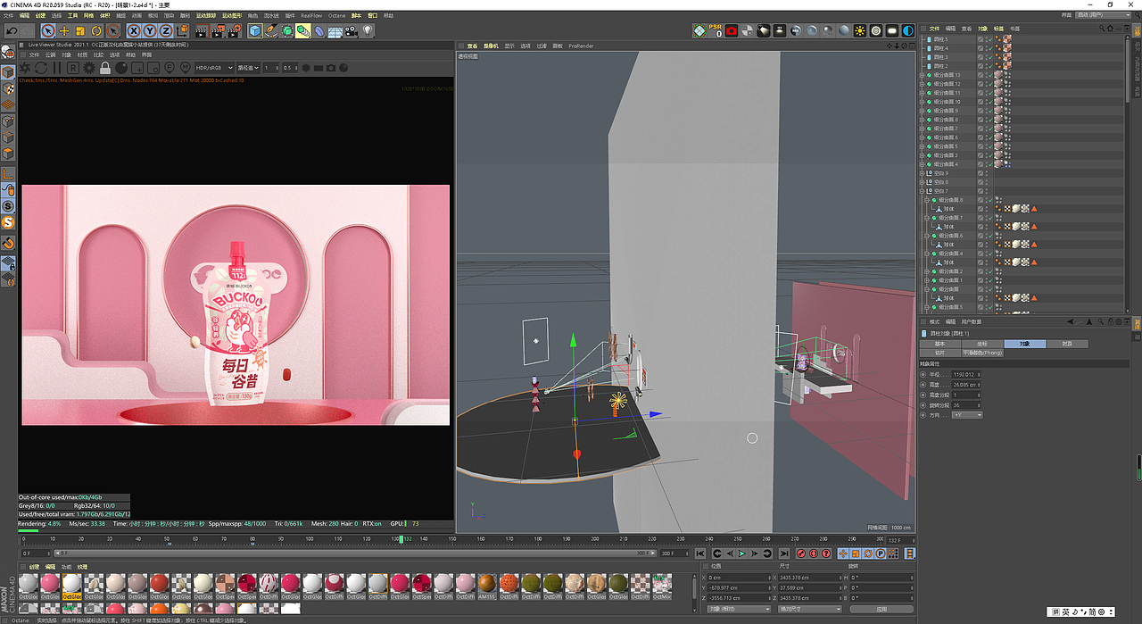Open the ProRender menu in the viewport
This screenshot has height=624, width=1142.
[x=581, y=46]
